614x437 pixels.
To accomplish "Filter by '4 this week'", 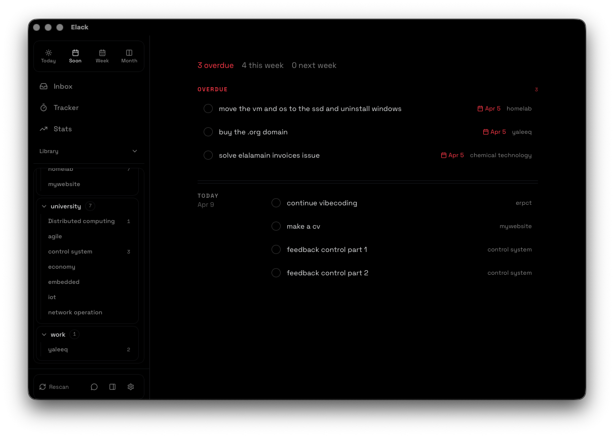I will pos(262,65).
